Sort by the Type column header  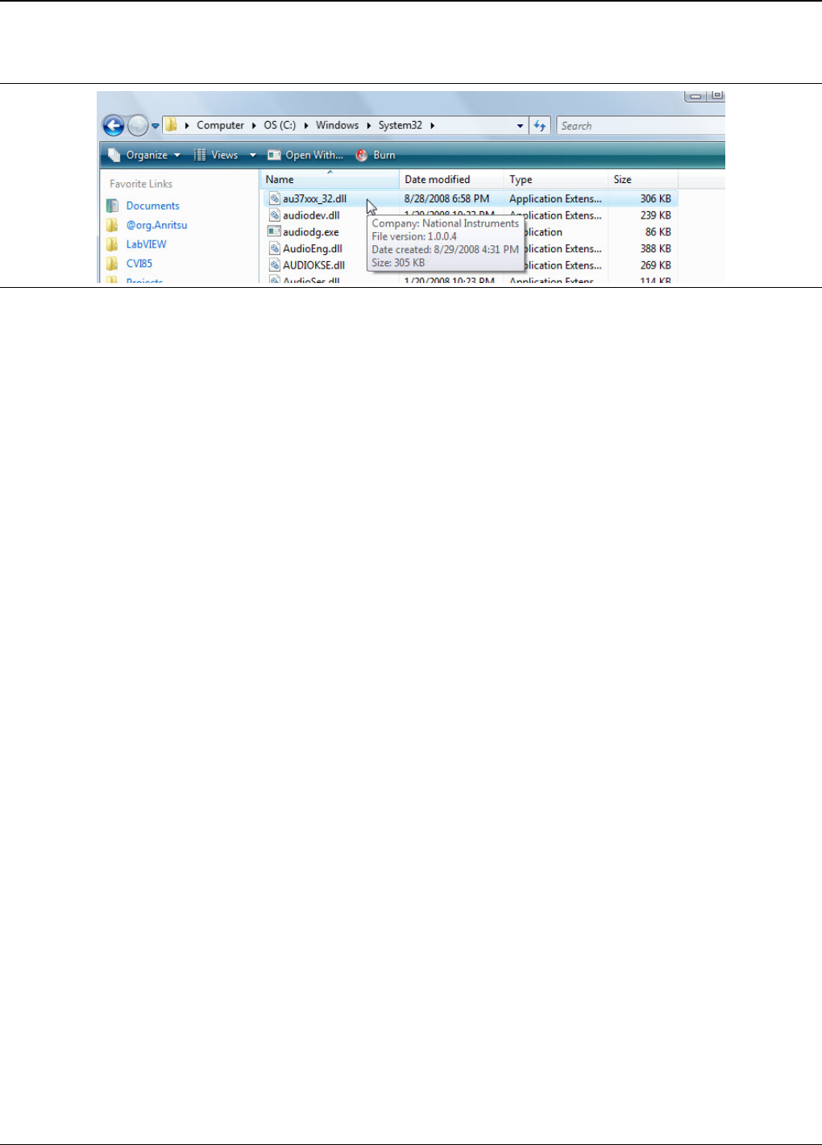556,179
